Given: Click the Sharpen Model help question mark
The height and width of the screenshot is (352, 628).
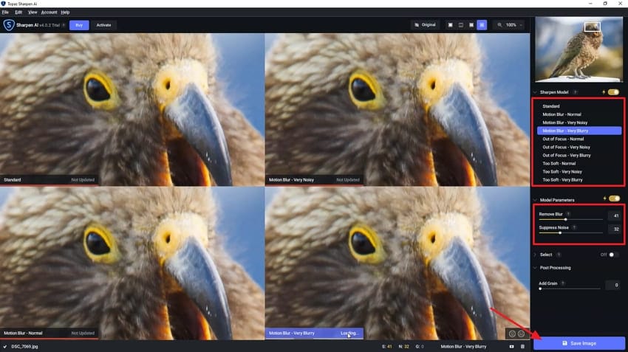Looking at the screenshot, I should coord(575,92).
